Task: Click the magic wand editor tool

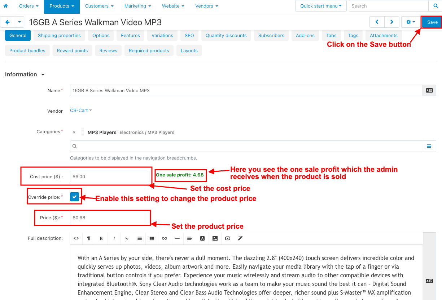Action: pos(240,238)
